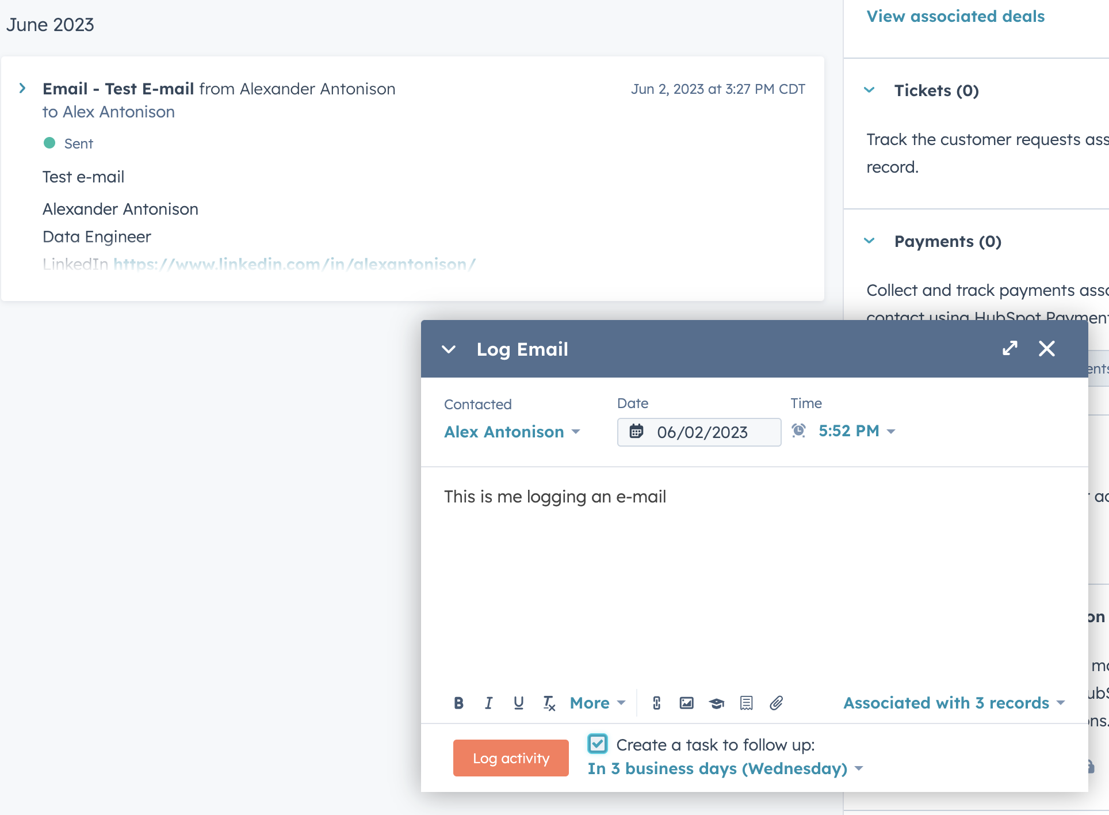Screen dimensions: 1109x815
Task: Underline text with the U toolbar icon
Action: (x=518, y=703)
